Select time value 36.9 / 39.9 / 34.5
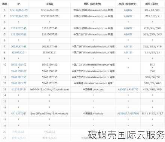The image size is (165, 142). pyautogui.click(x=152, y=34)
